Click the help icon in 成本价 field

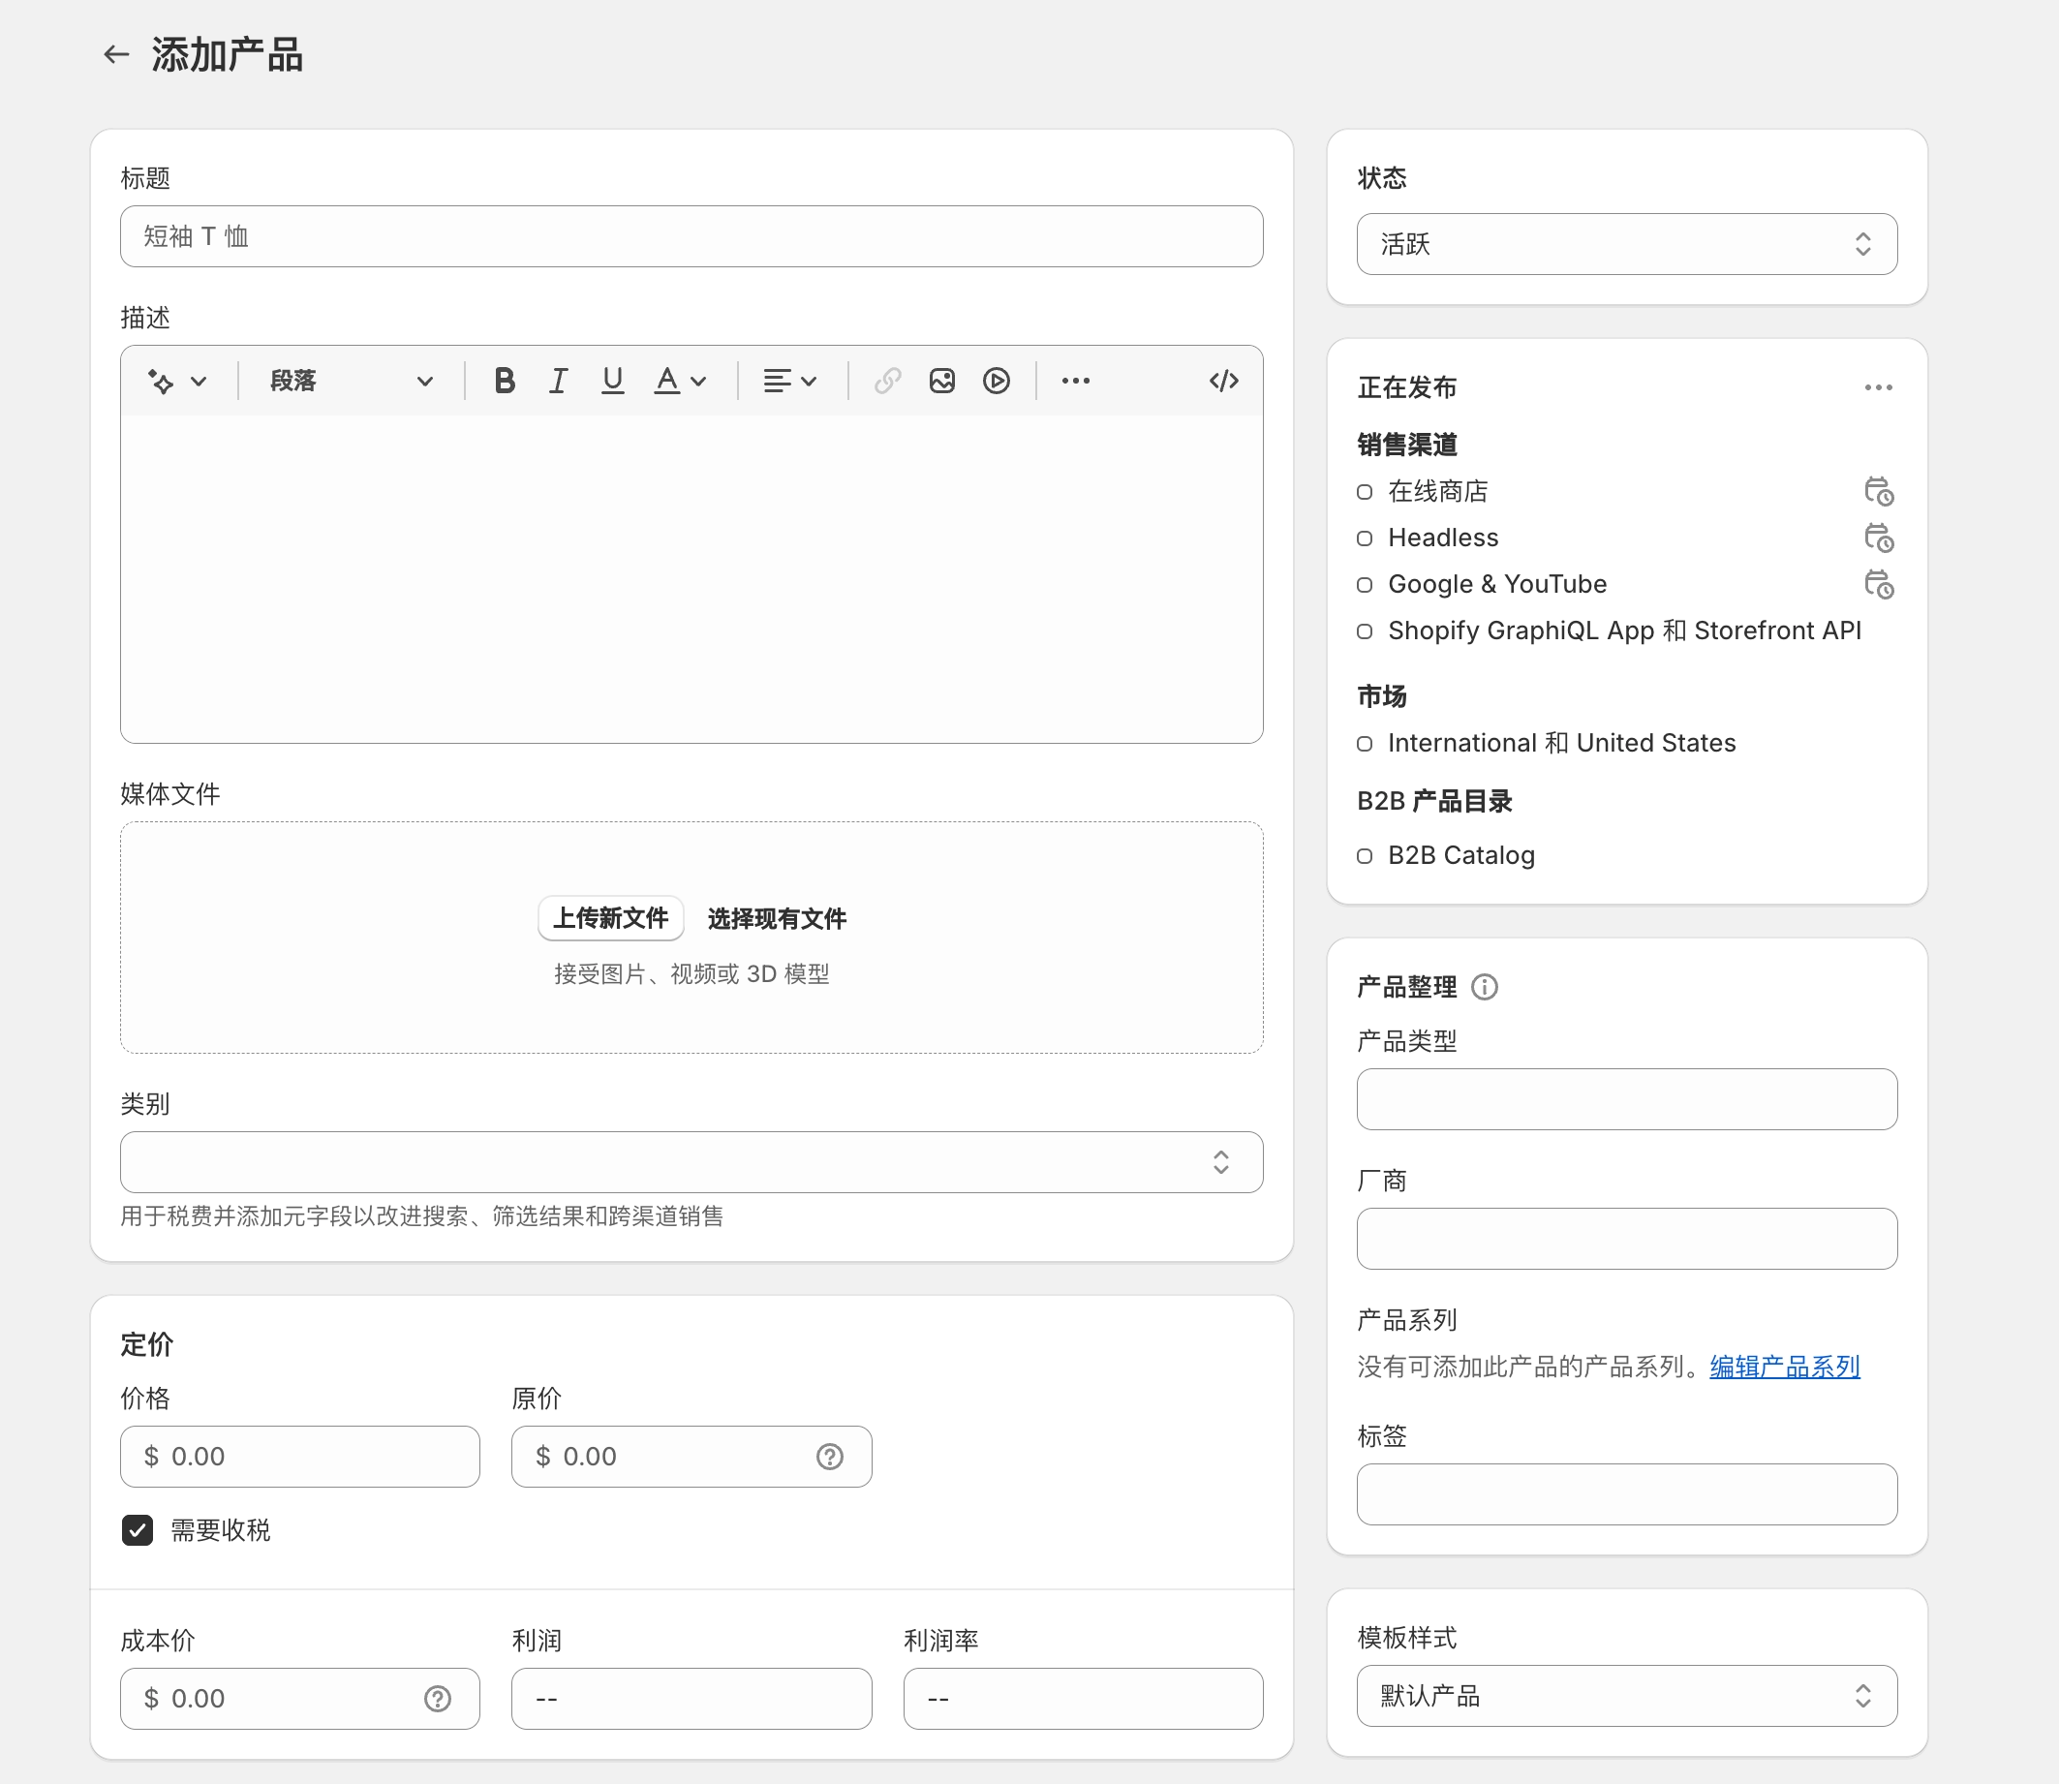tap(437, 1699)
